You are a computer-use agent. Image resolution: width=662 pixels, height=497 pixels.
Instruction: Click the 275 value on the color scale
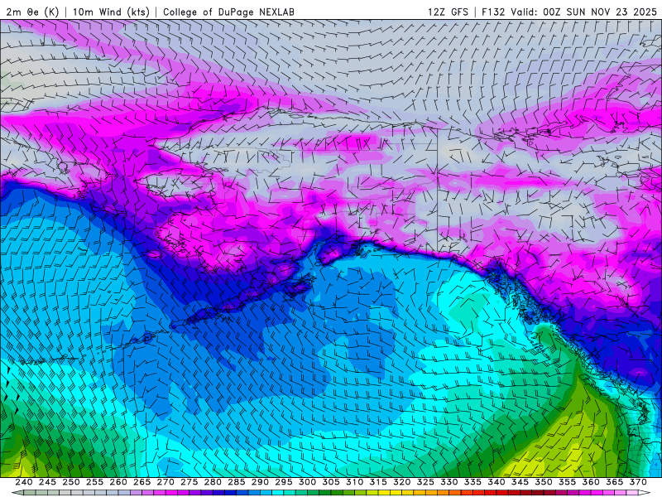click(189, 482)
